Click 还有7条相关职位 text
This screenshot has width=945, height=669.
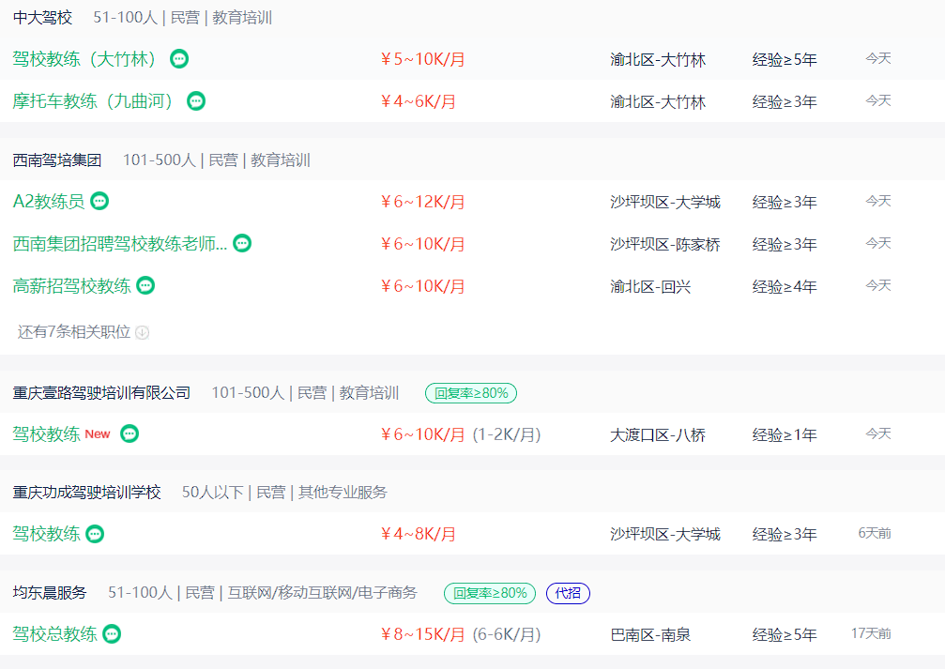tap(73, 332)
